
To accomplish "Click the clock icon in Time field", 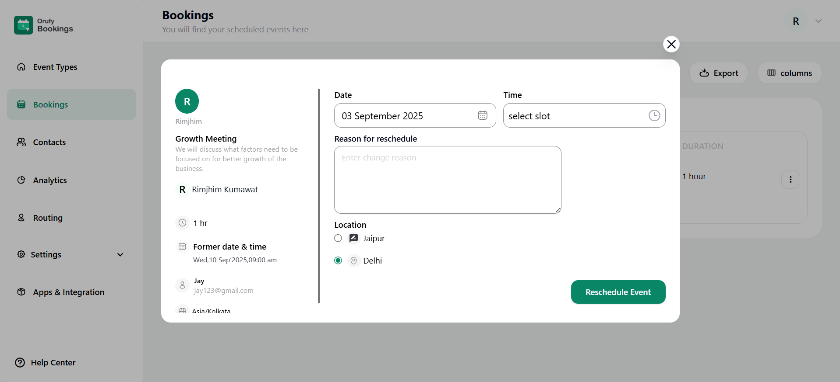I will point(654,115).
